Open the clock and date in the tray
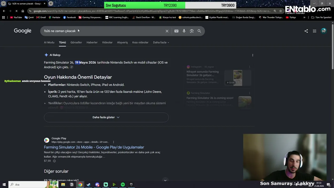Viewport: 334px width, 188px height. coord(319,185)
